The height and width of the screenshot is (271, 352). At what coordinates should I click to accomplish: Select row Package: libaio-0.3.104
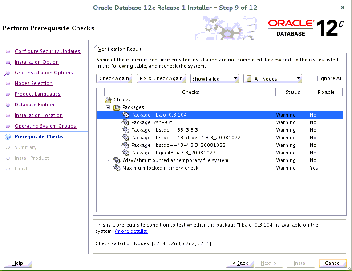pyautogui.click(x=219, y=115)
